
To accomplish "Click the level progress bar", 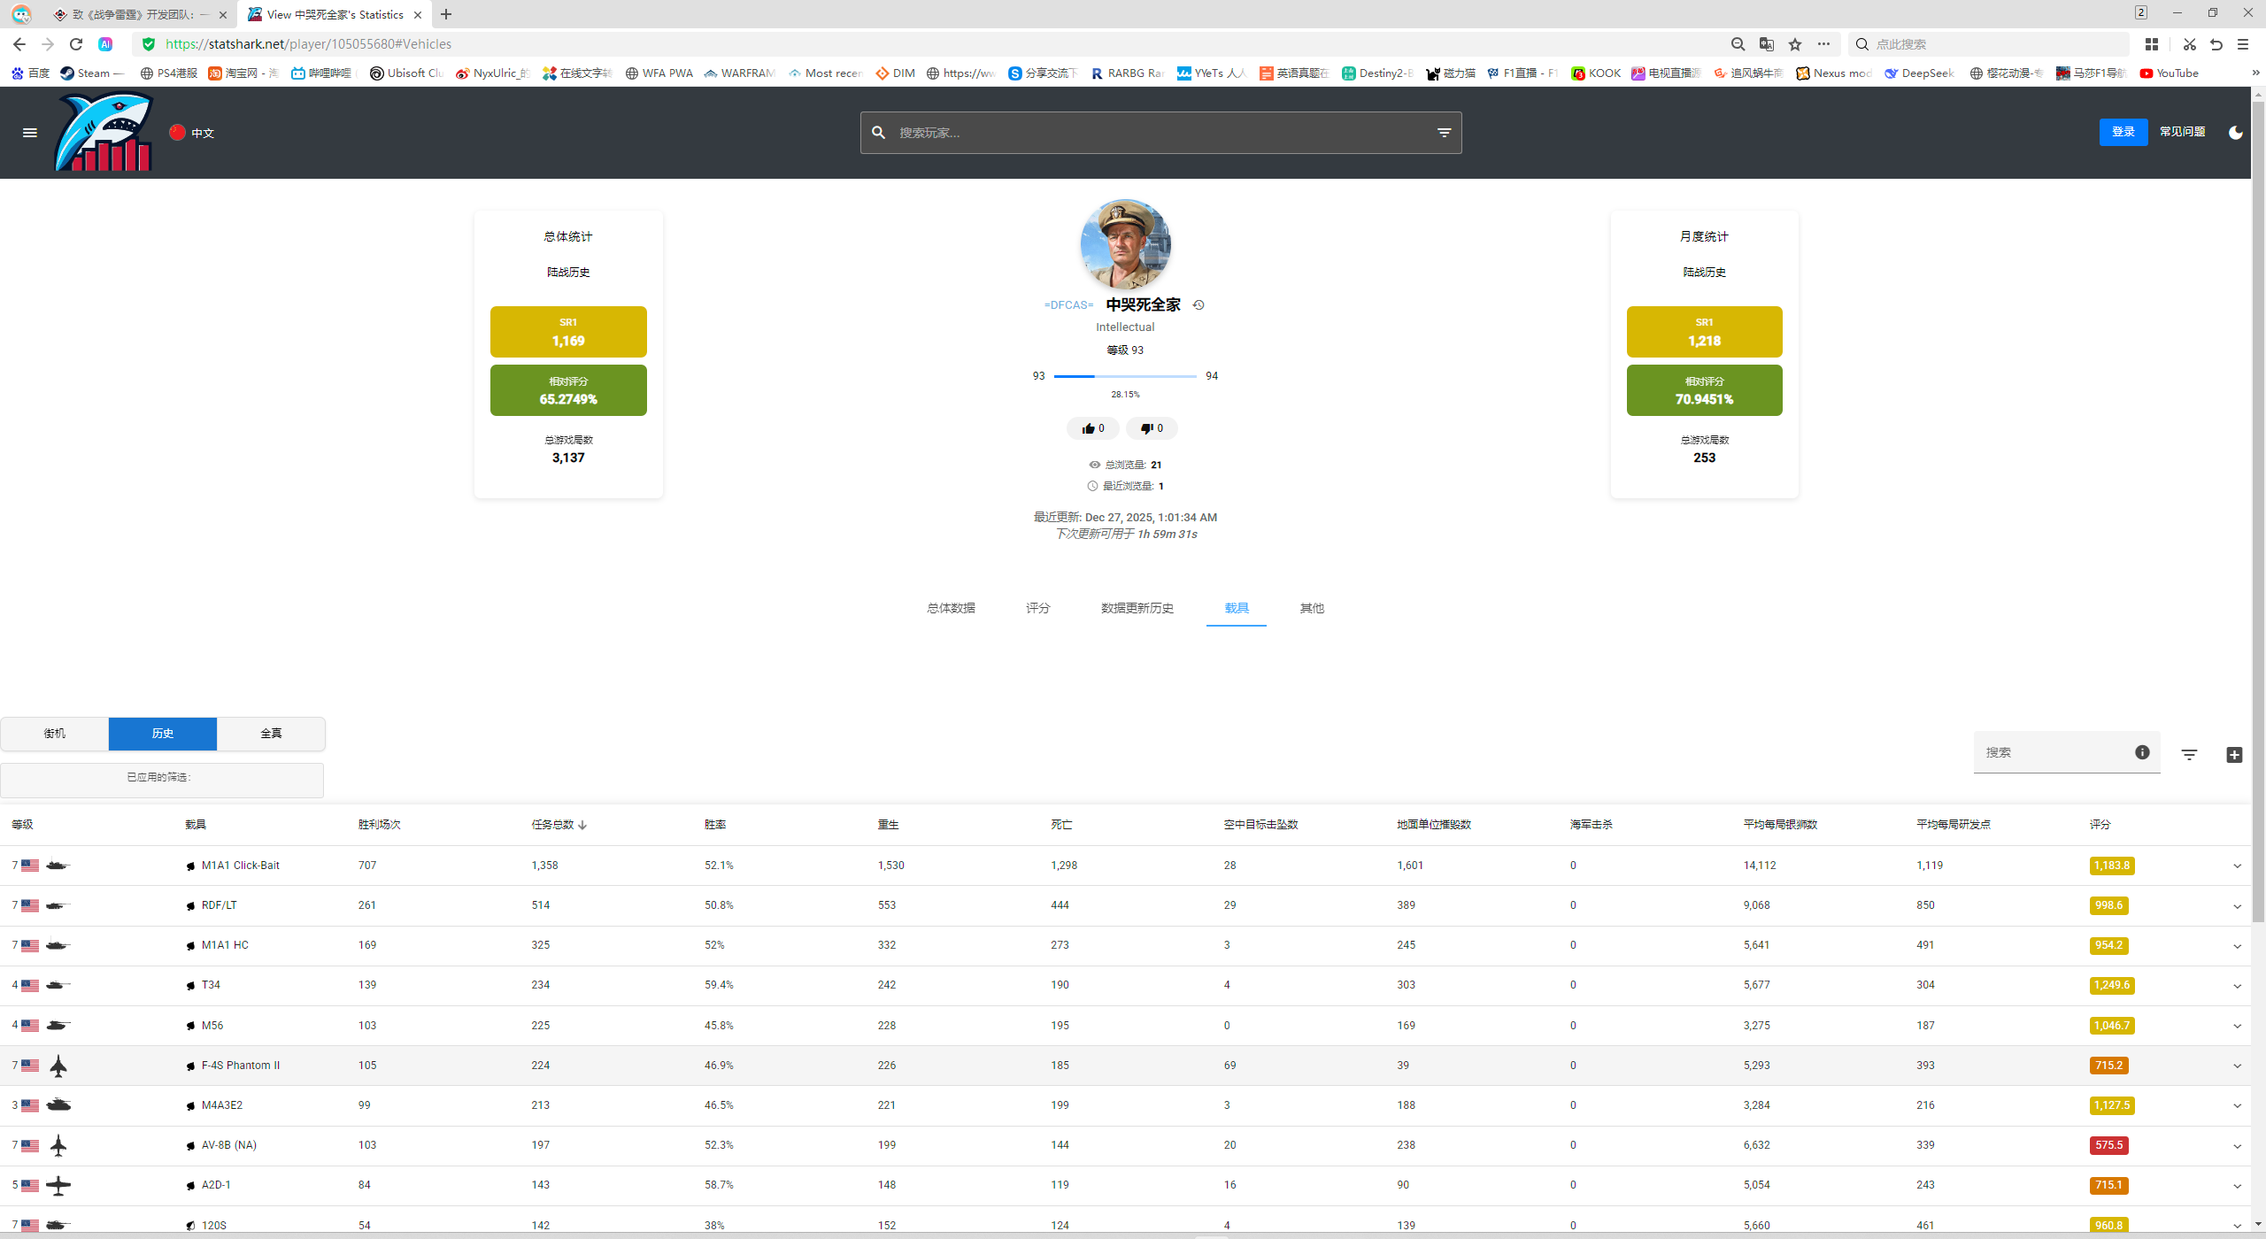I will 1125,376.
